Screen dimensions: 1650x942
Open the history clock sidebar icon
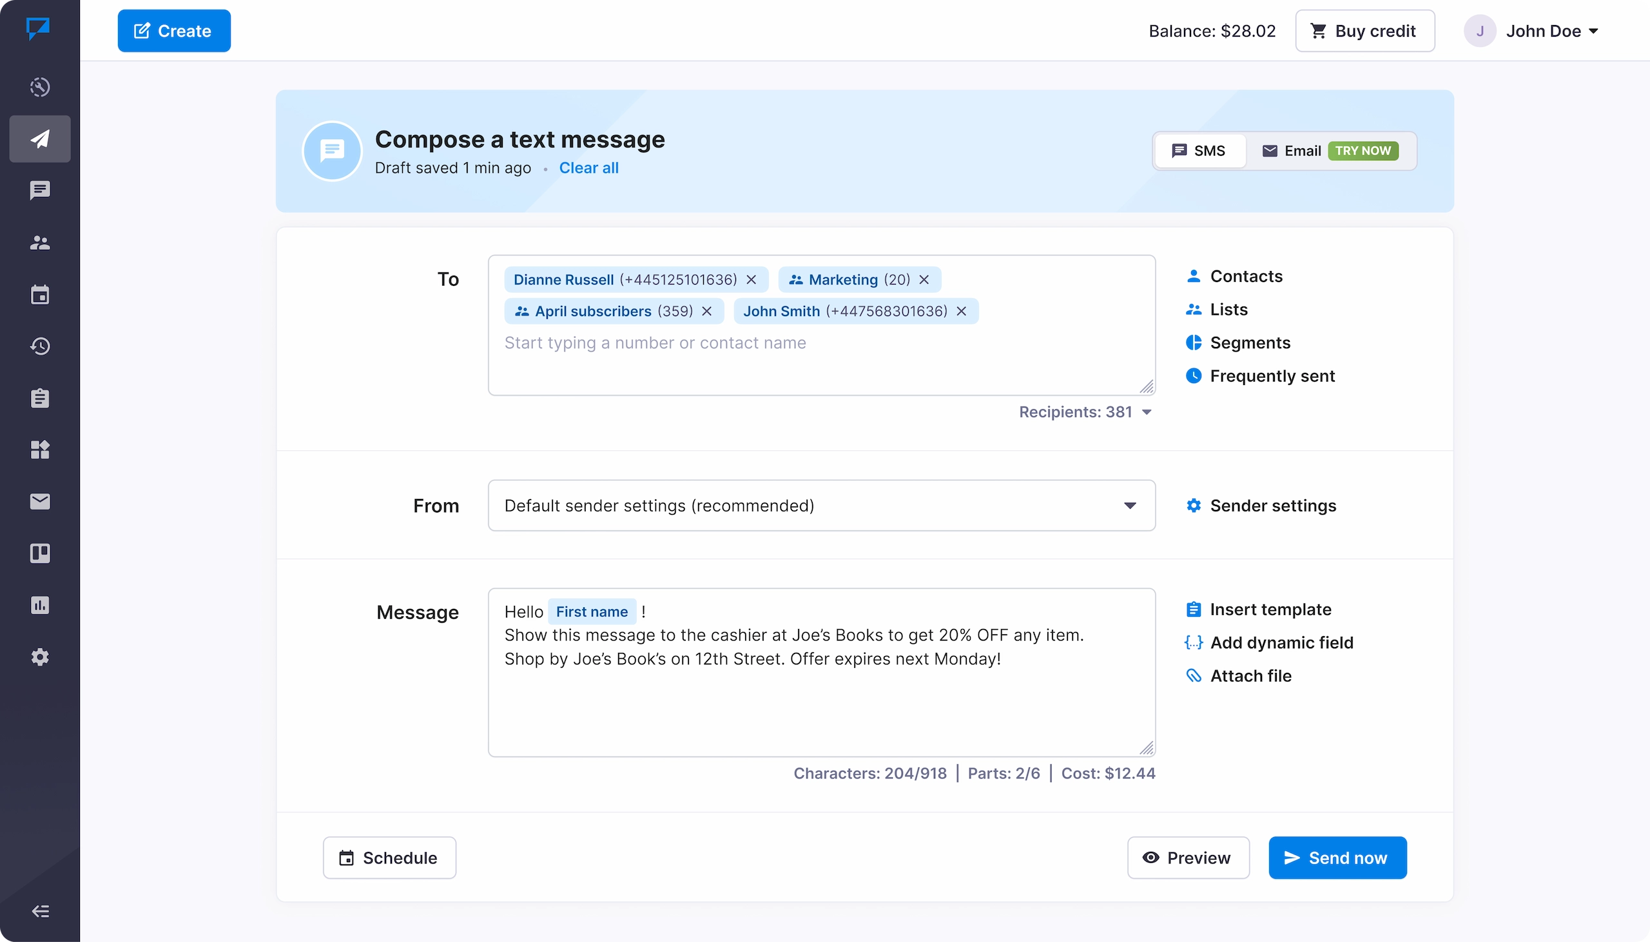[x=40, y=346]
